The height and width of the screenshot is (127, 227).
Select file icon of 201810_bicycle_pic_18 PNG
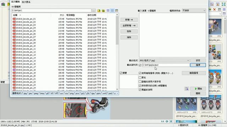click(14, 70)
